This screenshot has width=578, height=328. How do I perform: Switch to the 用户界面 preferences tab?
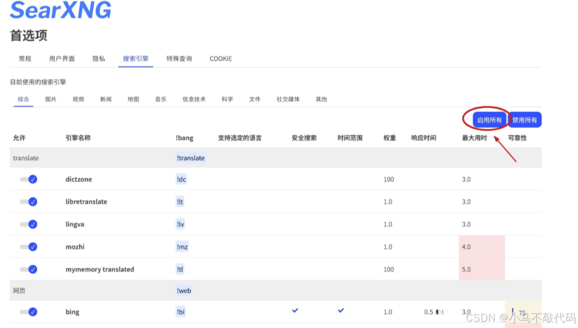62,59
